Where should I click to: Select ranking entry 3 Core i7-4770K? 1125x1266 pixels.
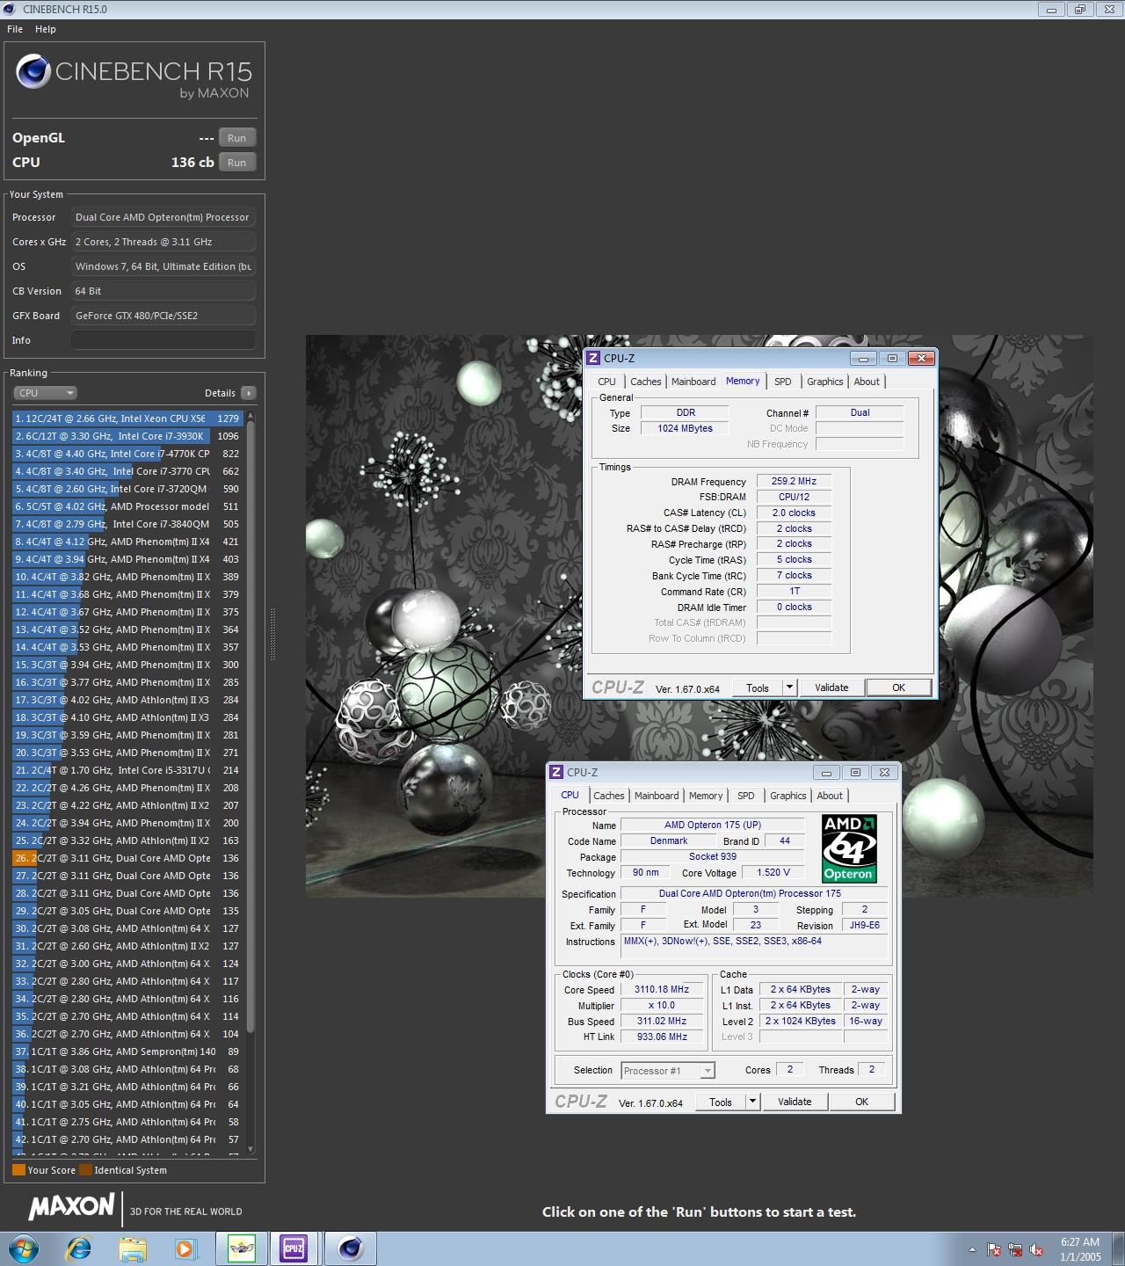pos(127,454)
